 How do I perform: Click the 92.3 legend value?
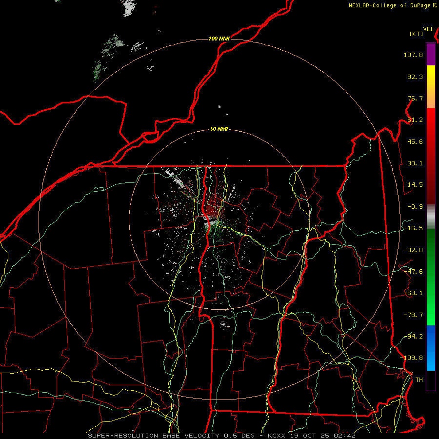click(x=415, y=77)
